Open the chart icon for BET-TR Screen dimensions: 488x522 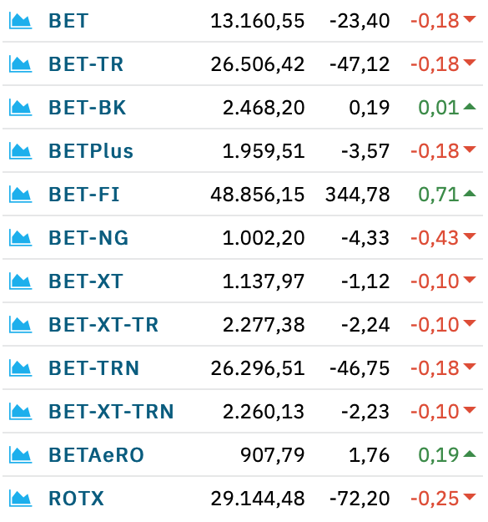point(20,64)
